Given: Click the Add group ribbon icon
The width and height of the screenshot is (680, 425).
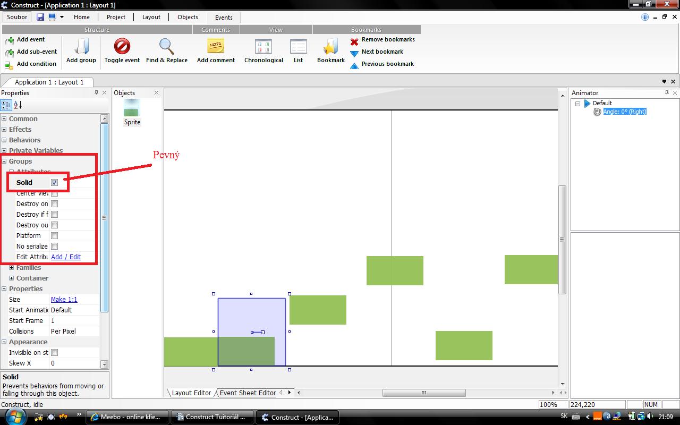Looking at the screenshot, I should click(81, 47).
